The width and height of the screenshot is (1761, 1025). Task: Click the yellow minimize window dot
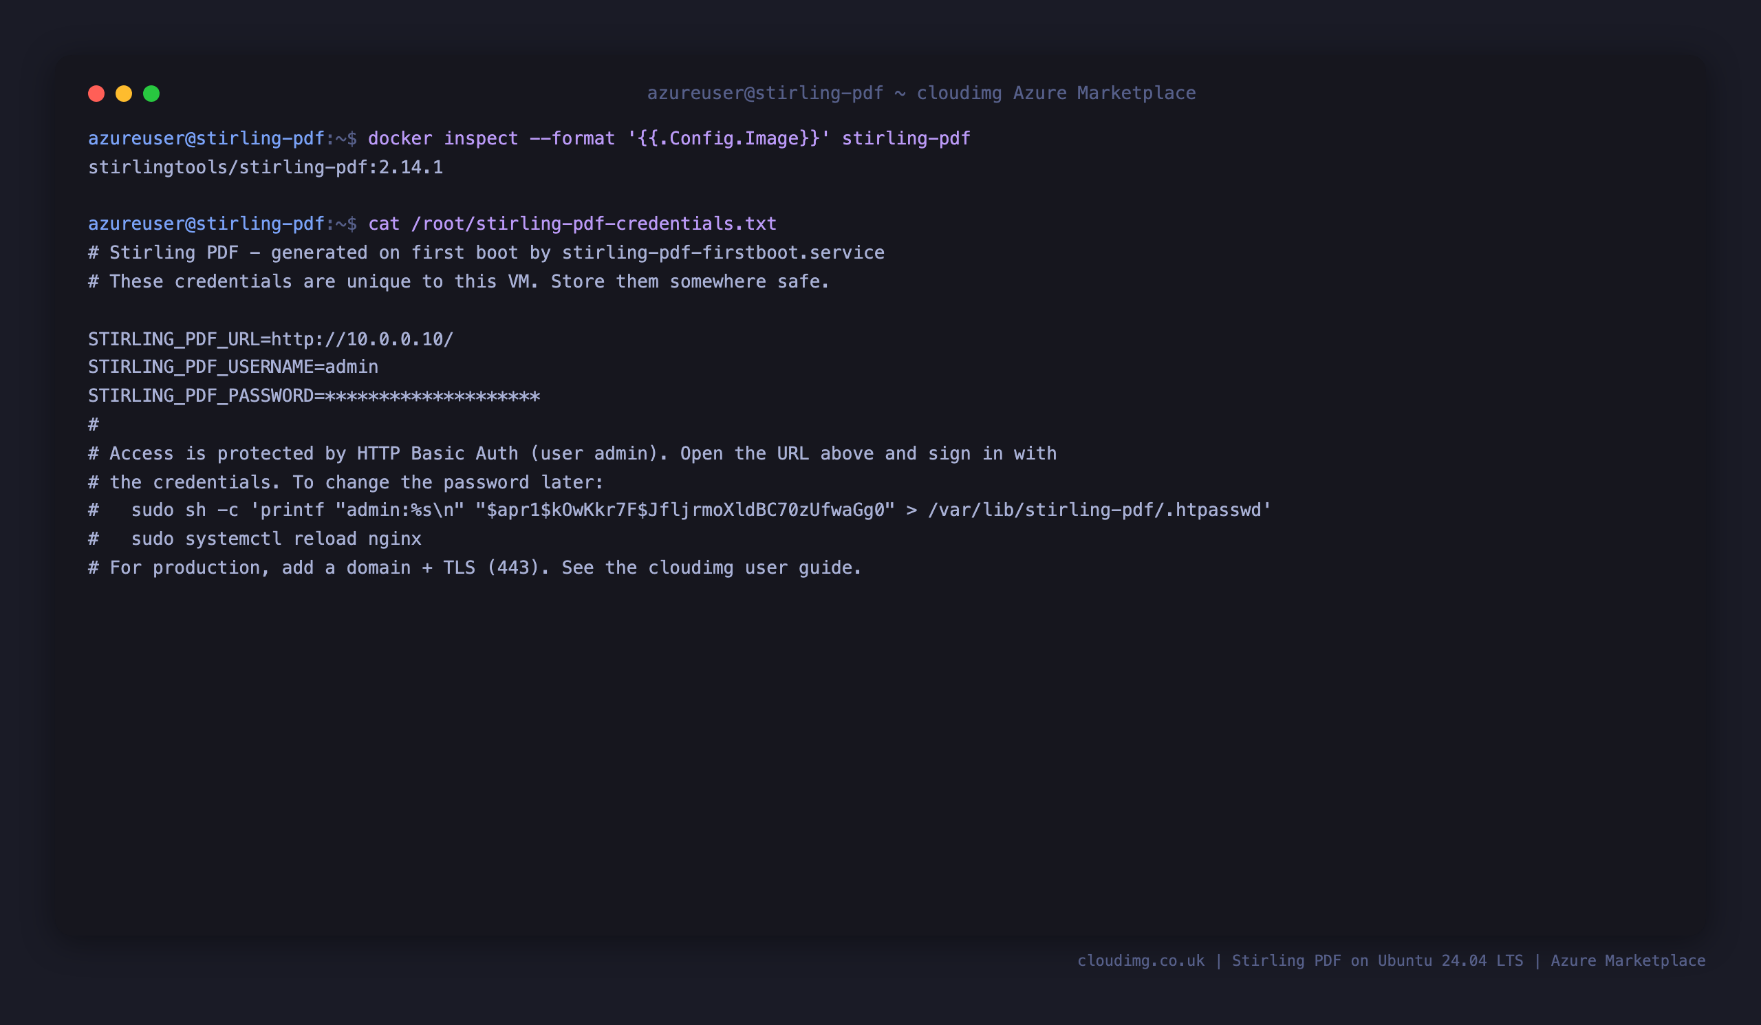tap(124, 94)
